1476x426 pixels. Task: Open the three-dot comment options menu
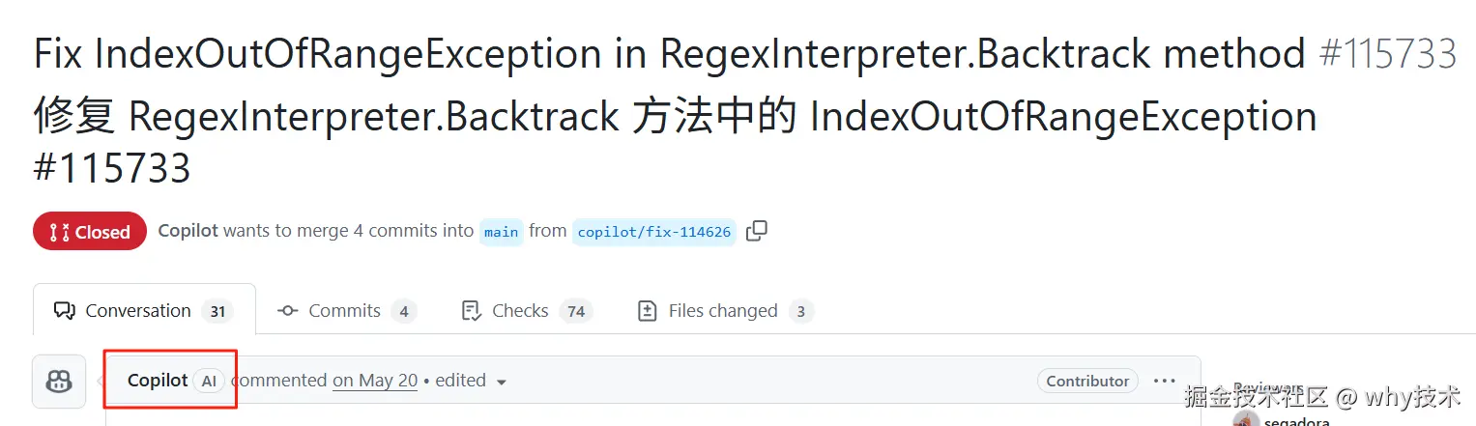click(1165, 381)
